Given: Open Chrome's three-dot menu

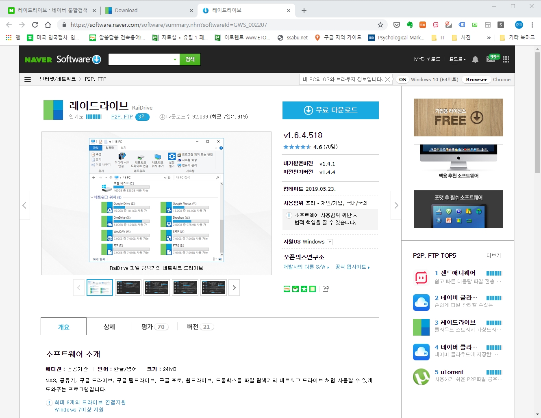Looking at the screenshot, I should pos(532,25).
